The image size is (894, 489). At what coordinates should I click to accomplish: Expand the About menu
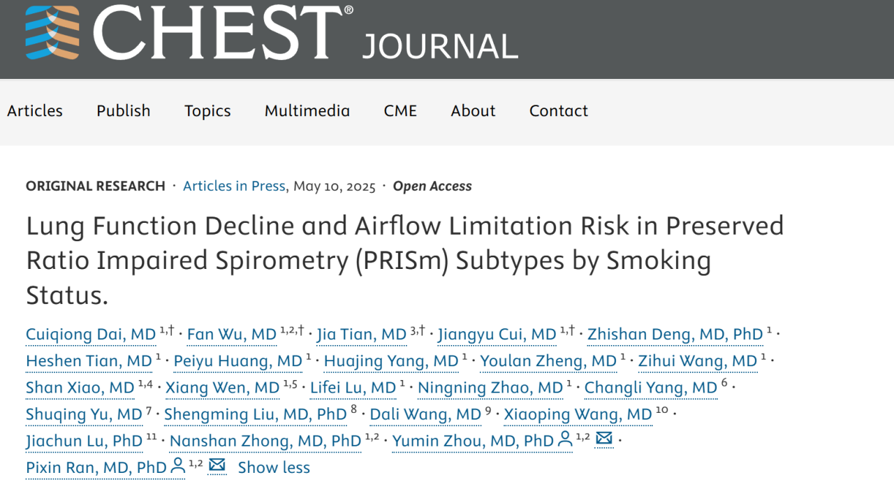pos(473,111)
